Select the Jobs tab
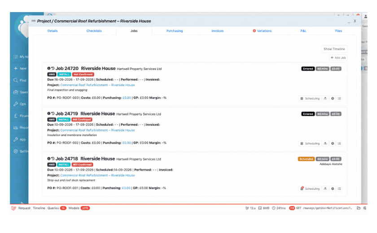 pyautogui.click(x=134, y=31)
